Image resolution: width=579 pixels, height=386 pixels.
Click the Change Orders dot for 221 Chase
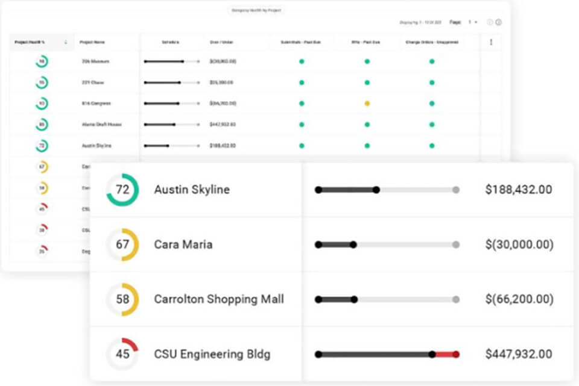[431, 82]
